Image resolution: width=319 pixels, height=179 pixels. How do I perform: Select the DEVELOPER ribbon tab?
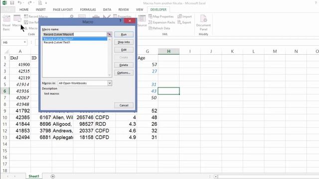tap(159, 9)
